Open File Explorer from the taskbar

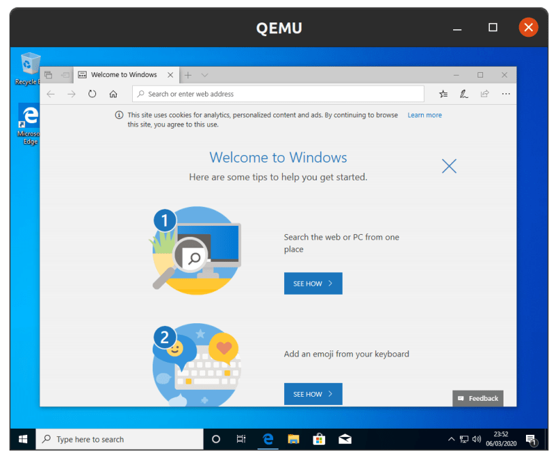click(x=293, y=440)
